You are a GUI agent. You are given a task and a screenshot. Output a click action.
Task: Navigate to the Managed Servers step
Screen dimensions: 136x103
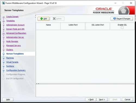13,46
